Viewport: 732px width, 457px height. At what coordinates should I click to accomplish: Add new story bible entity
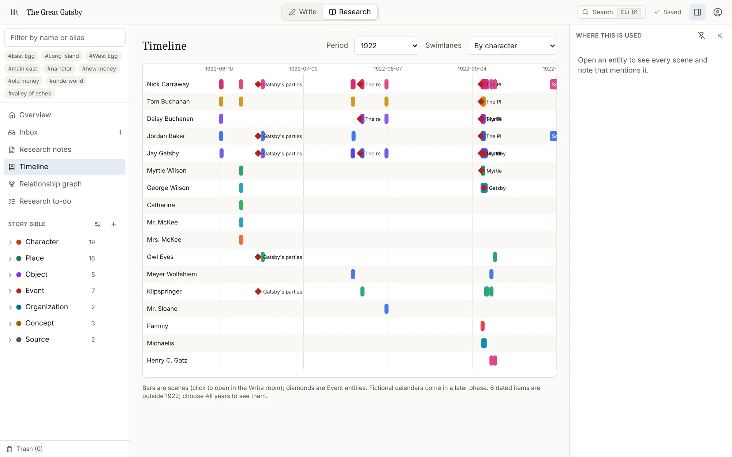[x=113, y=224]
